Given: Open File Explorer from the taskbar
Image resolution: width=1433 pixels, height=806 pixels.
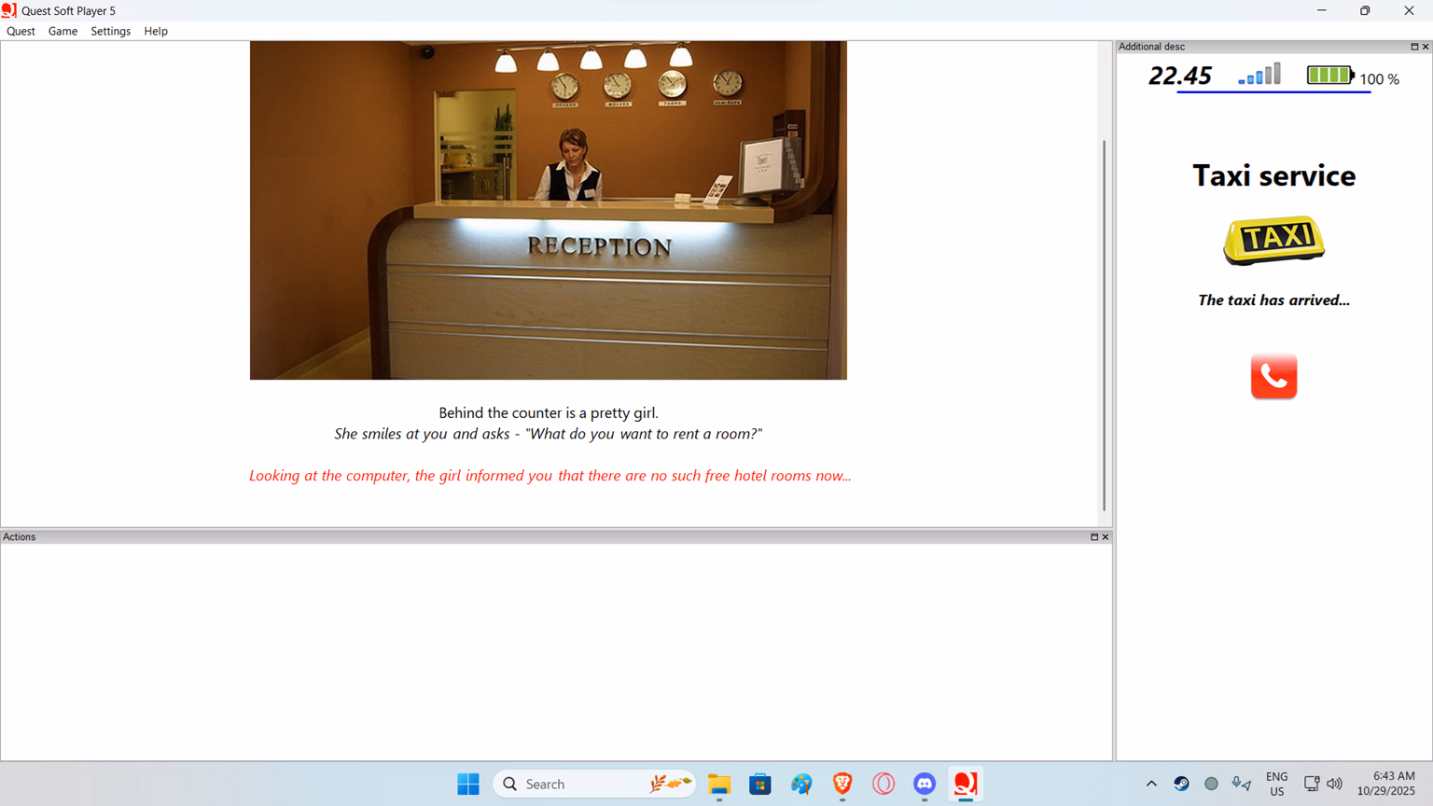Looking at the screenshot, I should point(719,784).
